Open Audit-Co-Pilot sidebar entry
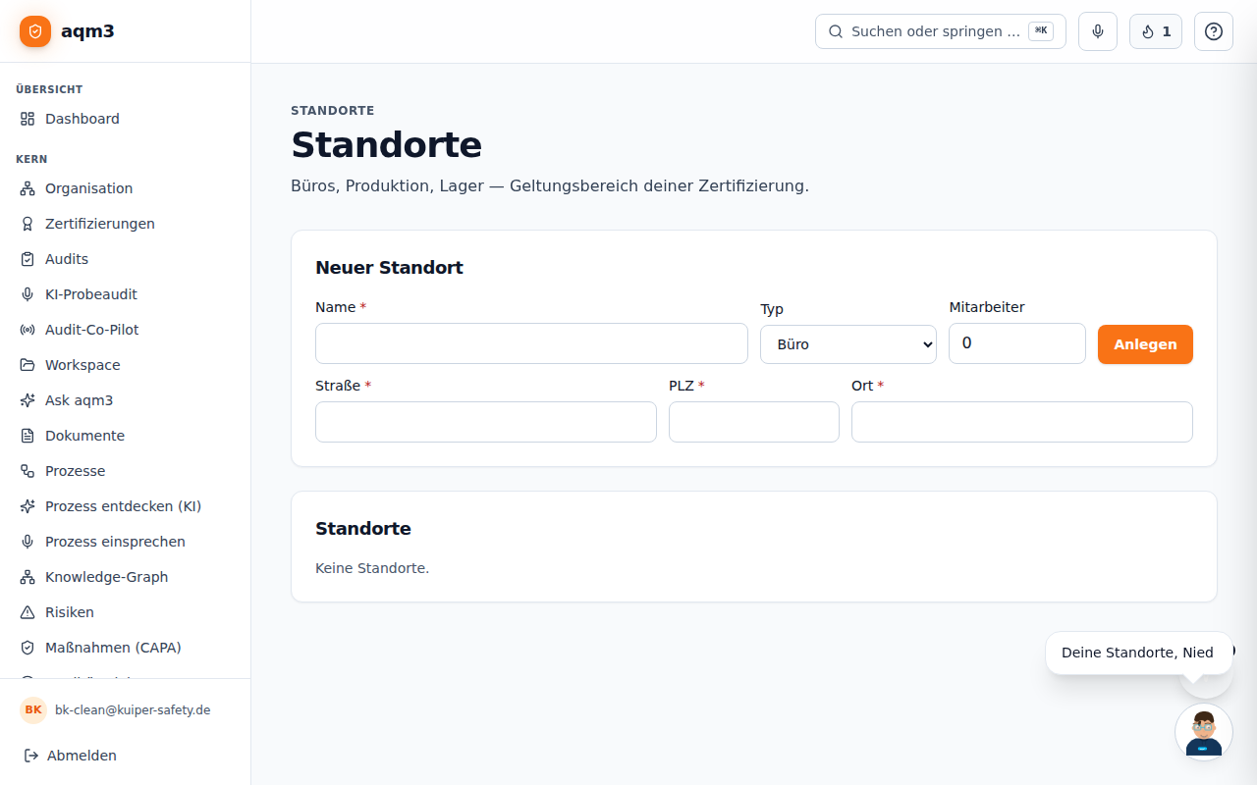This screenshot has height=785, width=1257. (x=125, y=330)
